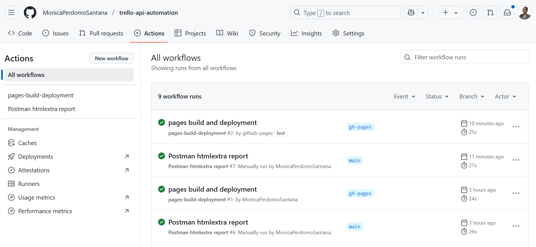This screenshot has height=247, width=536.
Task: View your issues icon in header
Action: pos(473,12)
